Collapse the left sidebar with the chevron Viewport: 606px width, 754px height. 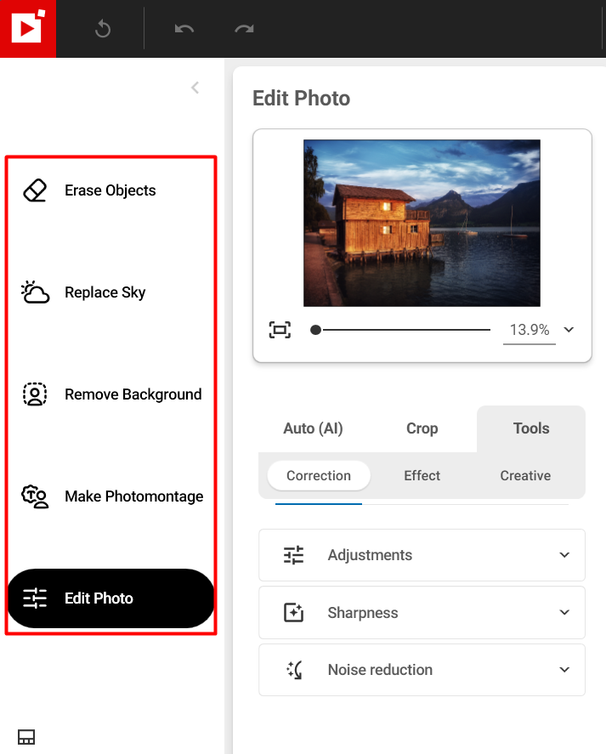[195, 88]
